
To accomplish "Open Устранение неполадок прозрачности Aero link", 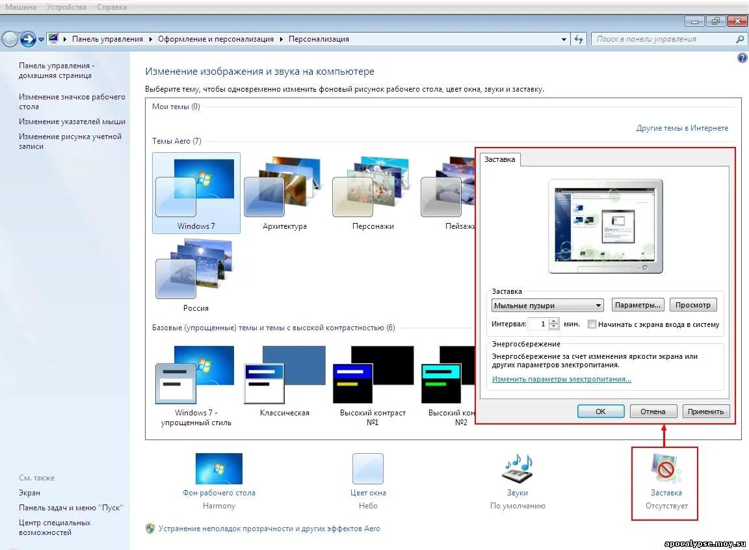I will coord(269,529).
